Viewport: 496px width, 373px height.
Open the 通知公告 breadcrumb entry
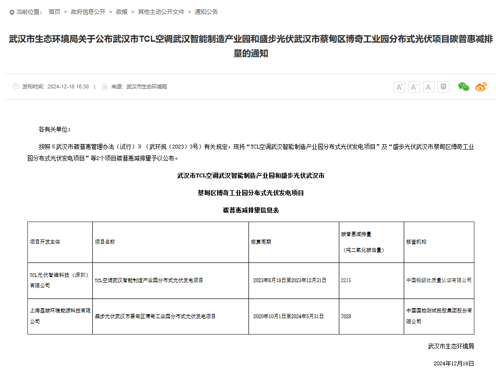coord(206,12)
